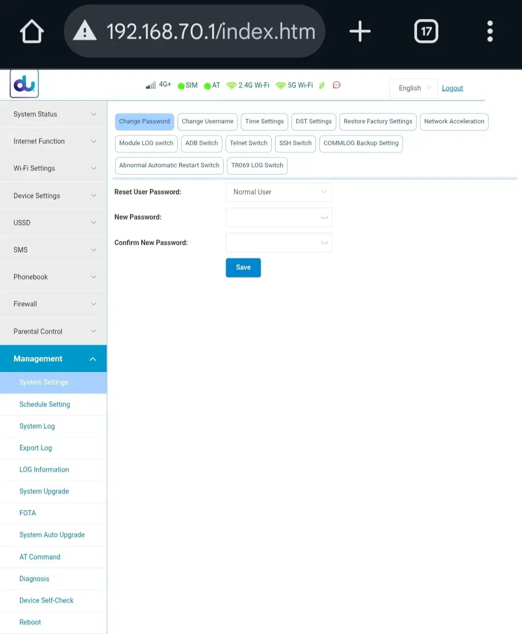Open the English language dropdown
Image resolution: width=522 pixels, height=634 pixels.
pyautogui.click(x=414, y=88)
